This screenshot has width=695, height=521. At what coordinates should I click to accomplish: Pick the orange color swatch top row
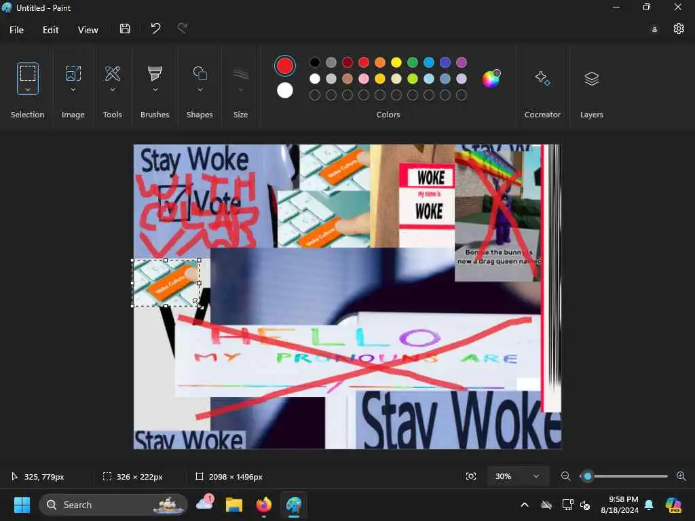coord(380,62)
